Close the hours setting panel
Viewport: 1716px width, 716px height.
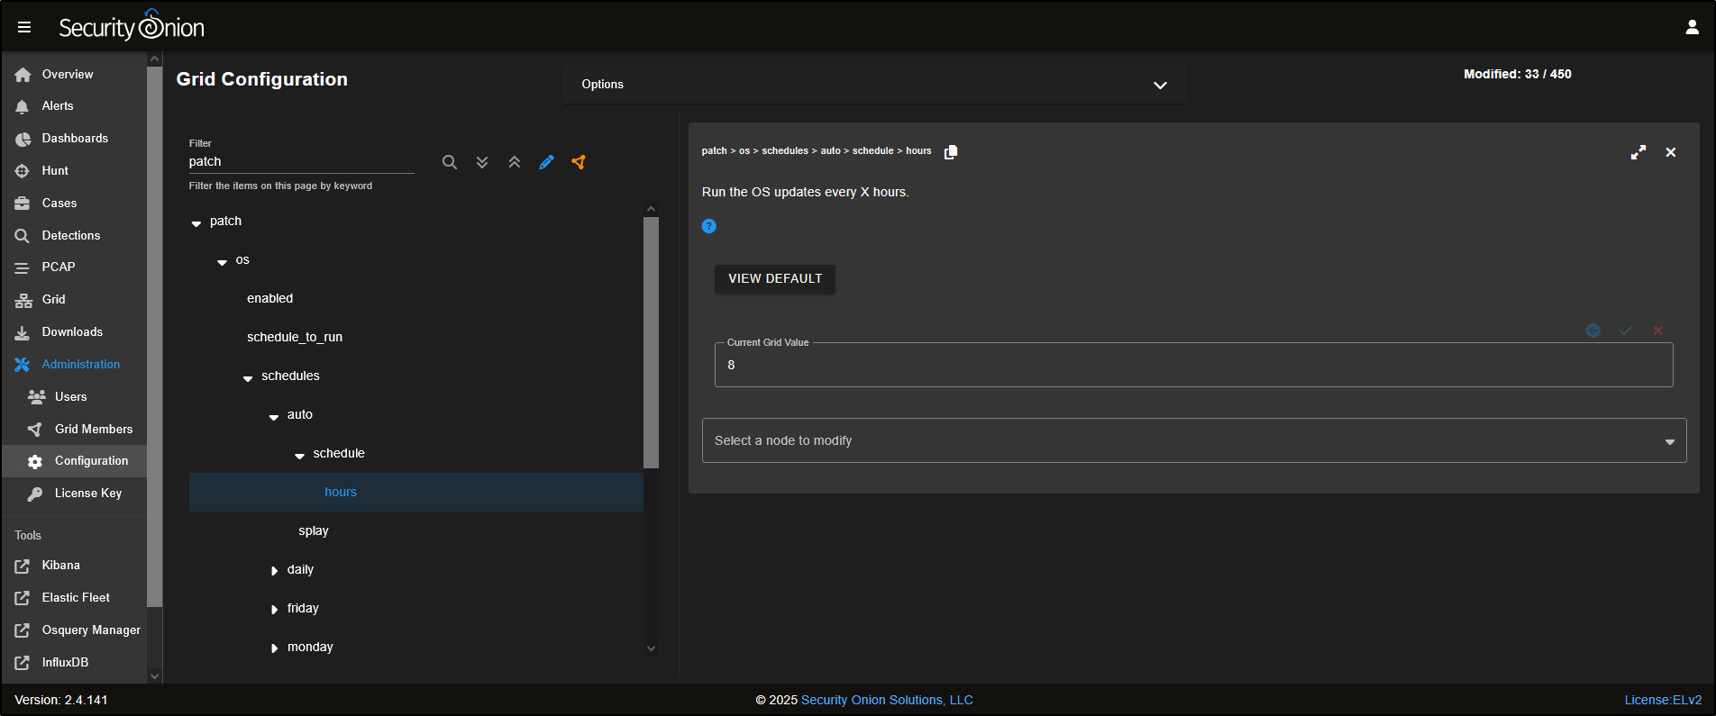pyautogui.click(x=1670, y=152)
